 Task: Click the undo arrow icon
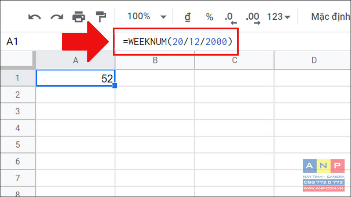35,17
